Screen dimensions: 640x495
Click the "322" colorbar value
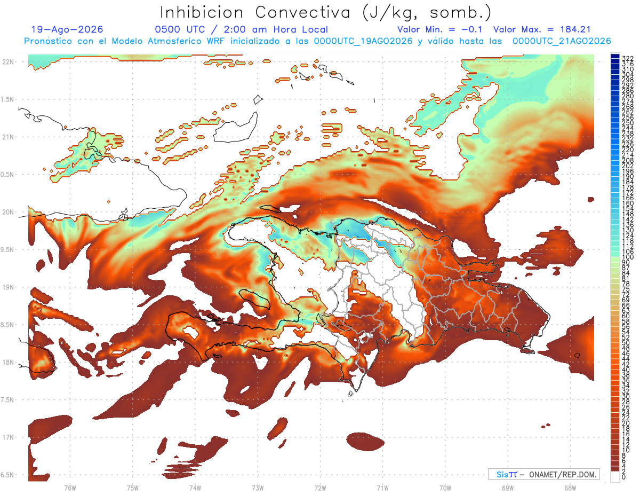628,58
